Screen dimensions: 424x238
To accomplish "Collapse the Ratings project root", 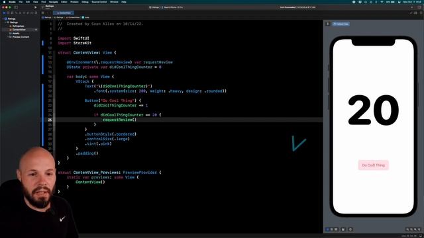I will pyautogui.click(x=3, y=19).
